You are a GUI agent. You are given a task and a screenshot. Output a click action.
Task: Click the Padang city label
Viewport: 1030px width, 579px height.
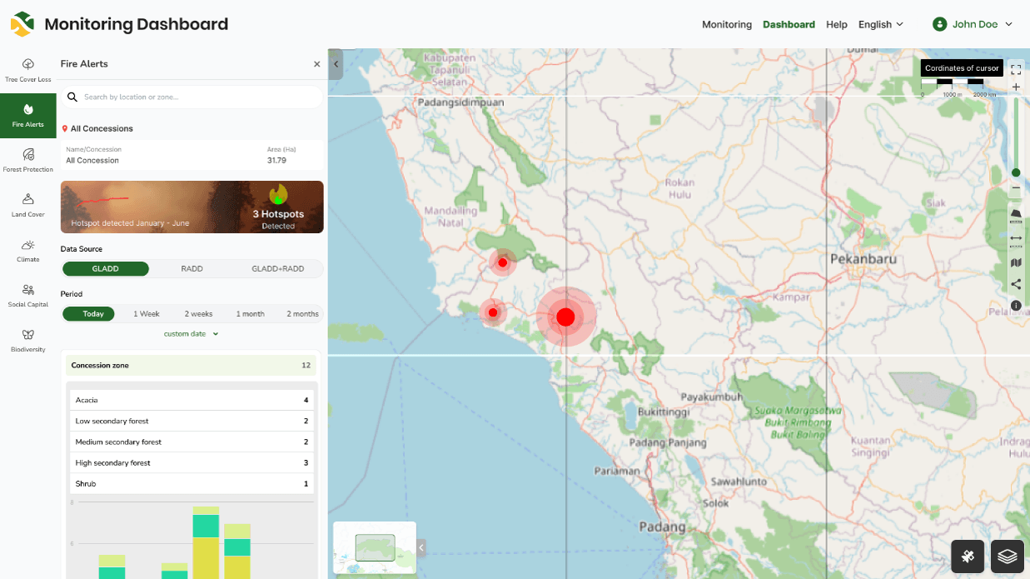pyautogui.click(x=663, y=527)
